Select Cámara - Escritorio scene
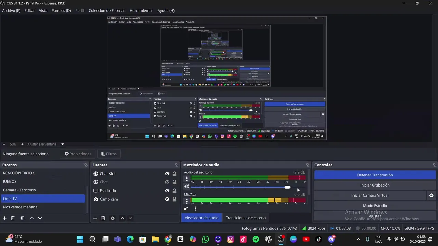438x246 pixels. click(x=43, y=190)
